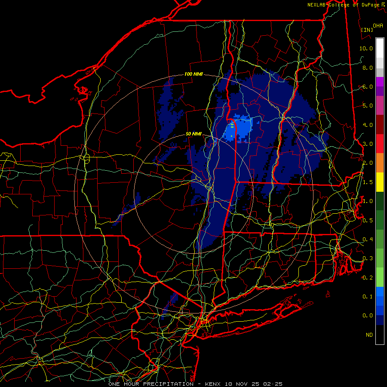This screenshot has width=387, height=387.
Task: Click the OHA product code label
Action: (378, 25)
